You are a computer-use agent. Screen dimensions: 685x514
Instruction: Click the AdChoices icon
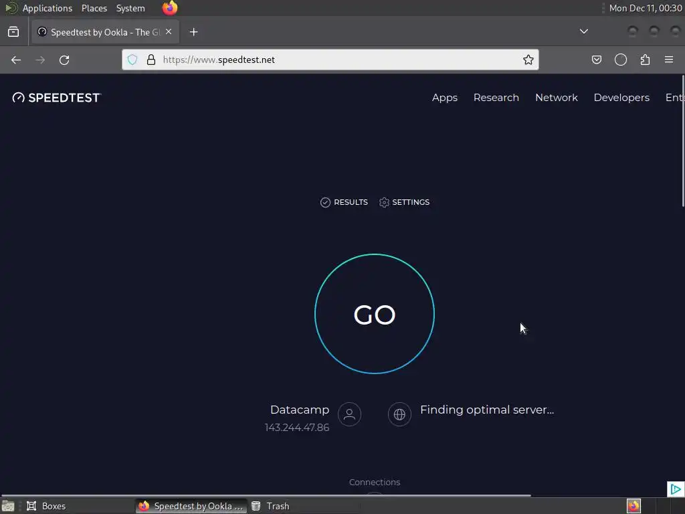(676, 489)
